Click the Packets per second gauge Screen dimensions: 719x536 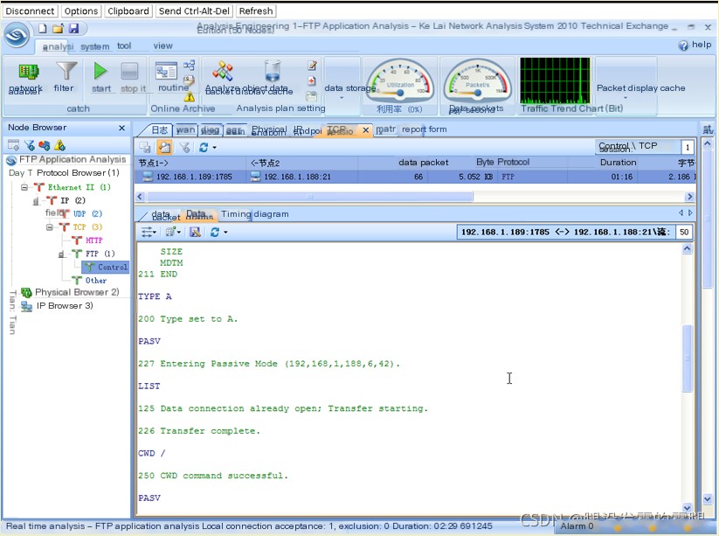pyautogui.click(x=477, y=80)
